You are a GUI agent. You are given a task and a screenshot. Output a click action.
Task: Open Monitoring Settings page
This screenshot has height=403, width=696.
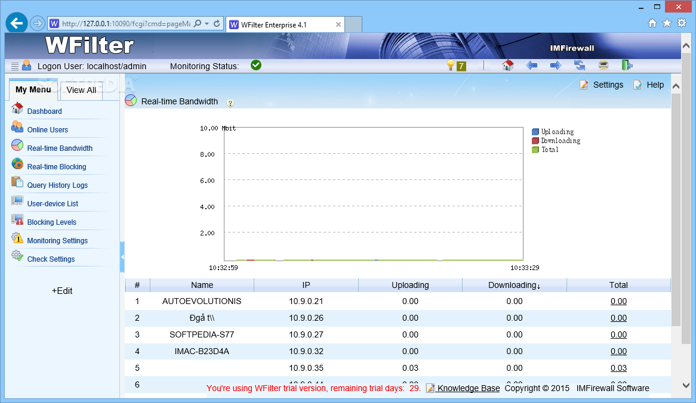[x=57, y=241]
